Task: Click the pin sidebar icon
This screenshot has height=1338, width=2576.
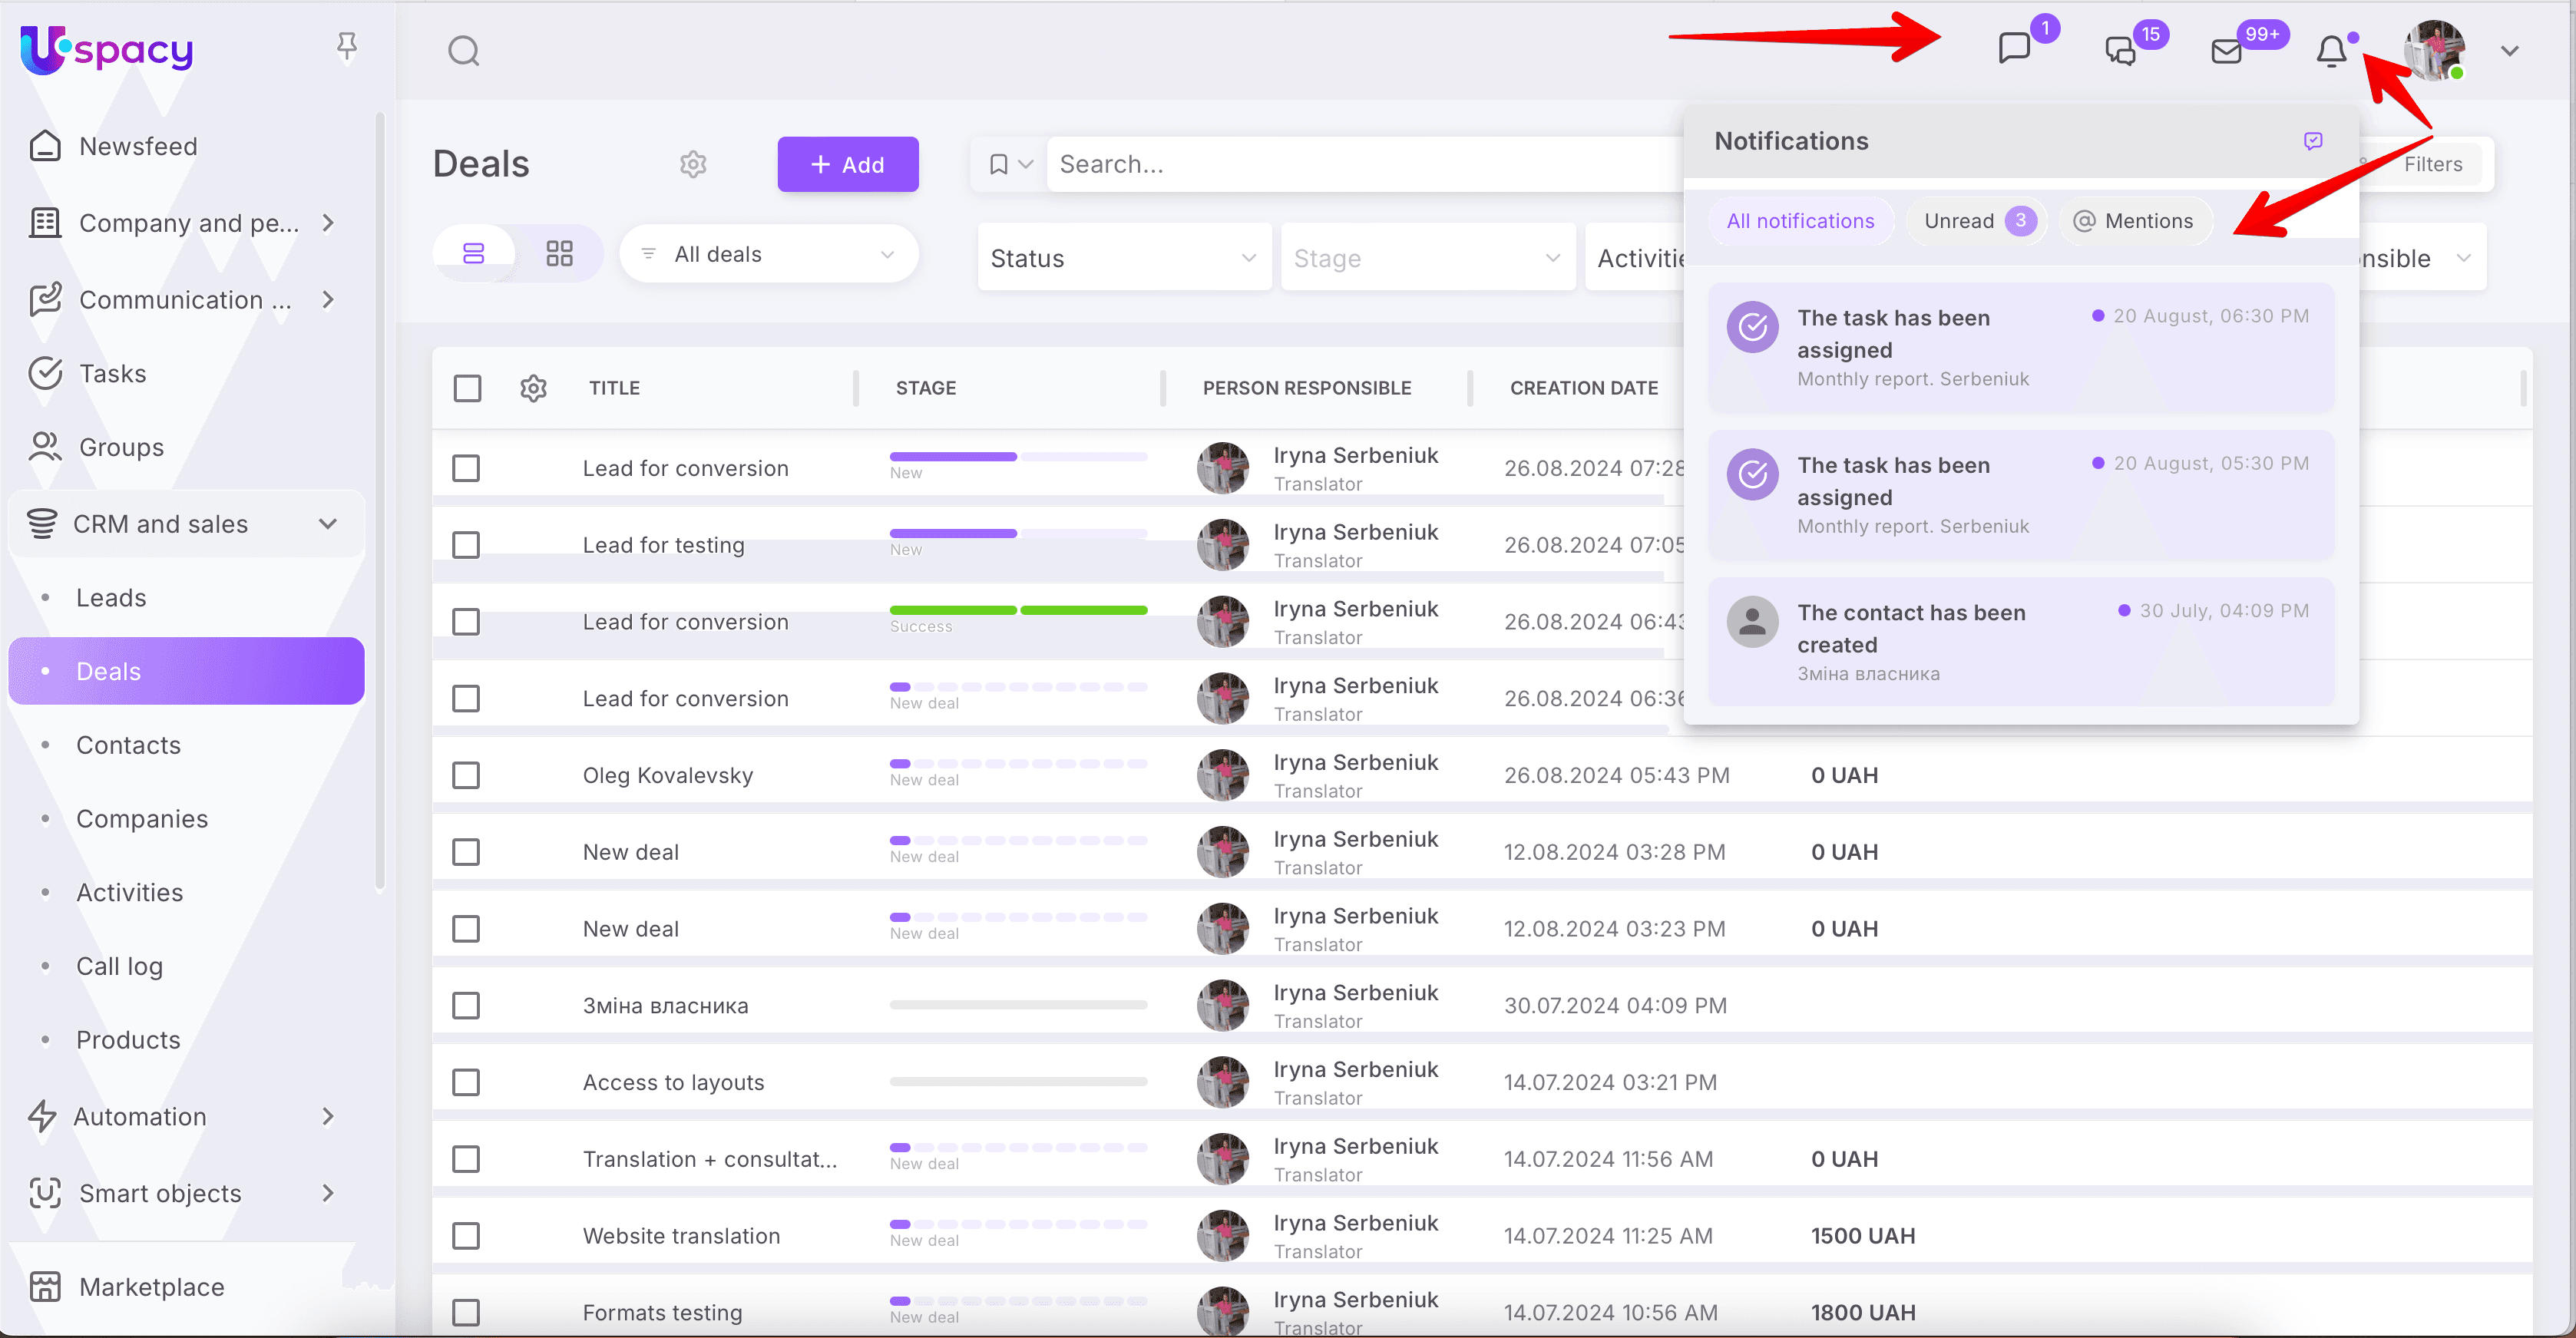Action: click(346, 46)
